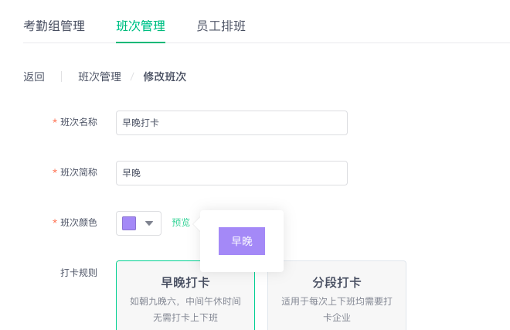Image resolution: width=510 pixels, height=330 pixels.
Task: Go to 班次管理 in the breadcrumb
Action: [100, 77]
